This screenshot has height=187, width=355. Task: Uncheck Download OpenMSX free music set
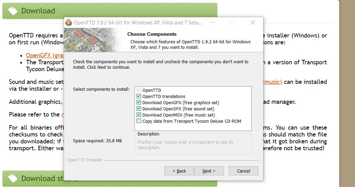pos(139,115)
